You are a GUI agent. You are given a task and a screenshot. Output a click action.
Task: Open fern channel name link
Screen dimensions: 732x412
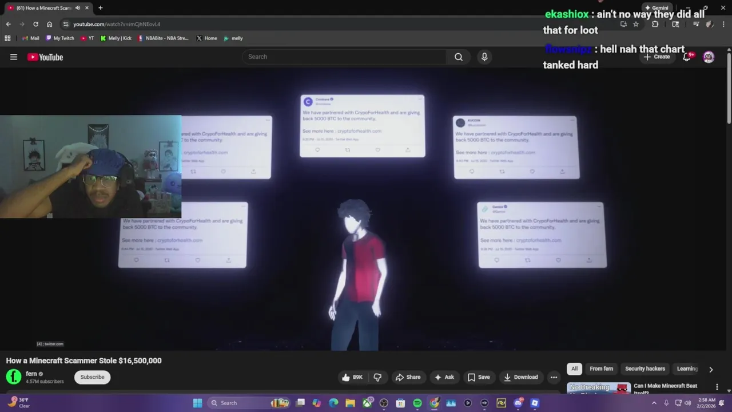31,374
